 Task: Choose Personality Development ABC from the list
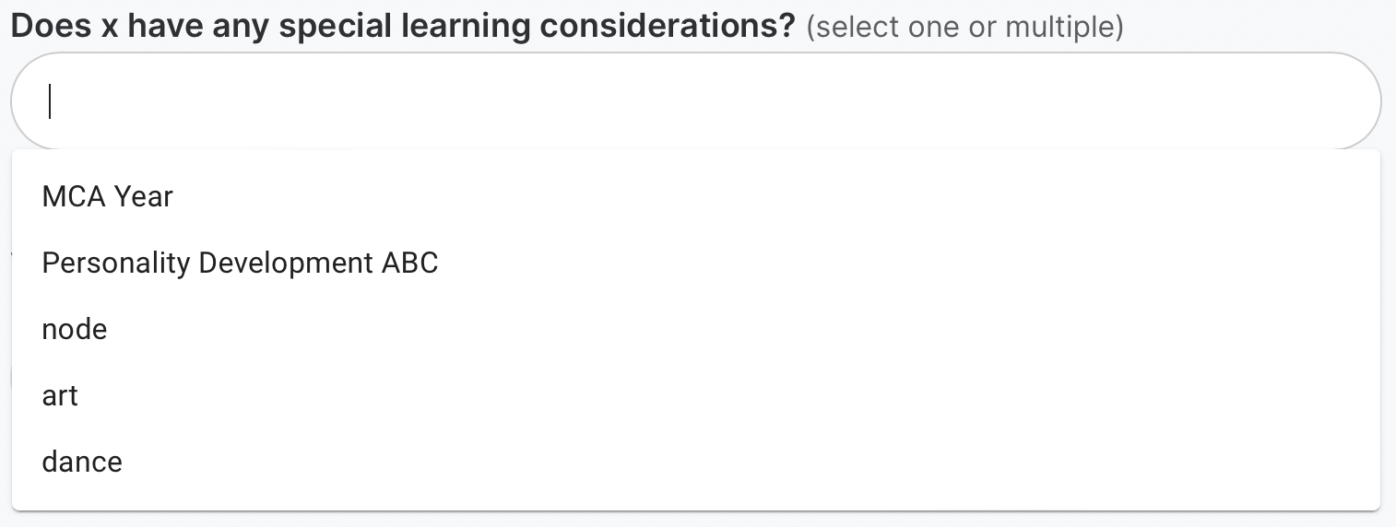click(x=240, y=263)
